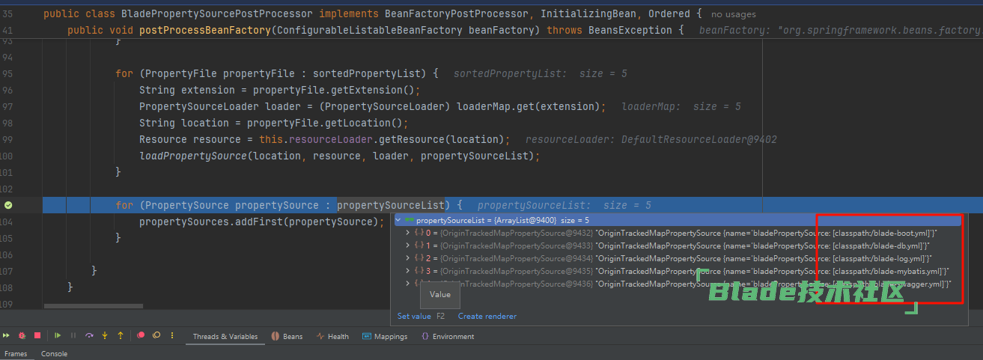Collapse the propertySourceList tree node
Image resolution: width=983 pixels, height=360 pixels.
point(398,220)
